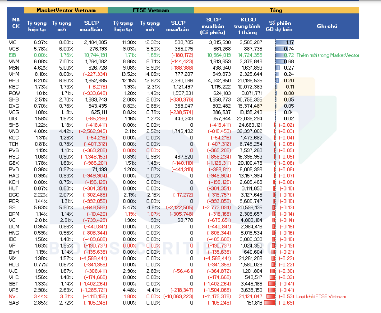Viewport: 381px width, 313px height.
Task: Select the red NVL ticker cell
Action: [x=13, y=297]
